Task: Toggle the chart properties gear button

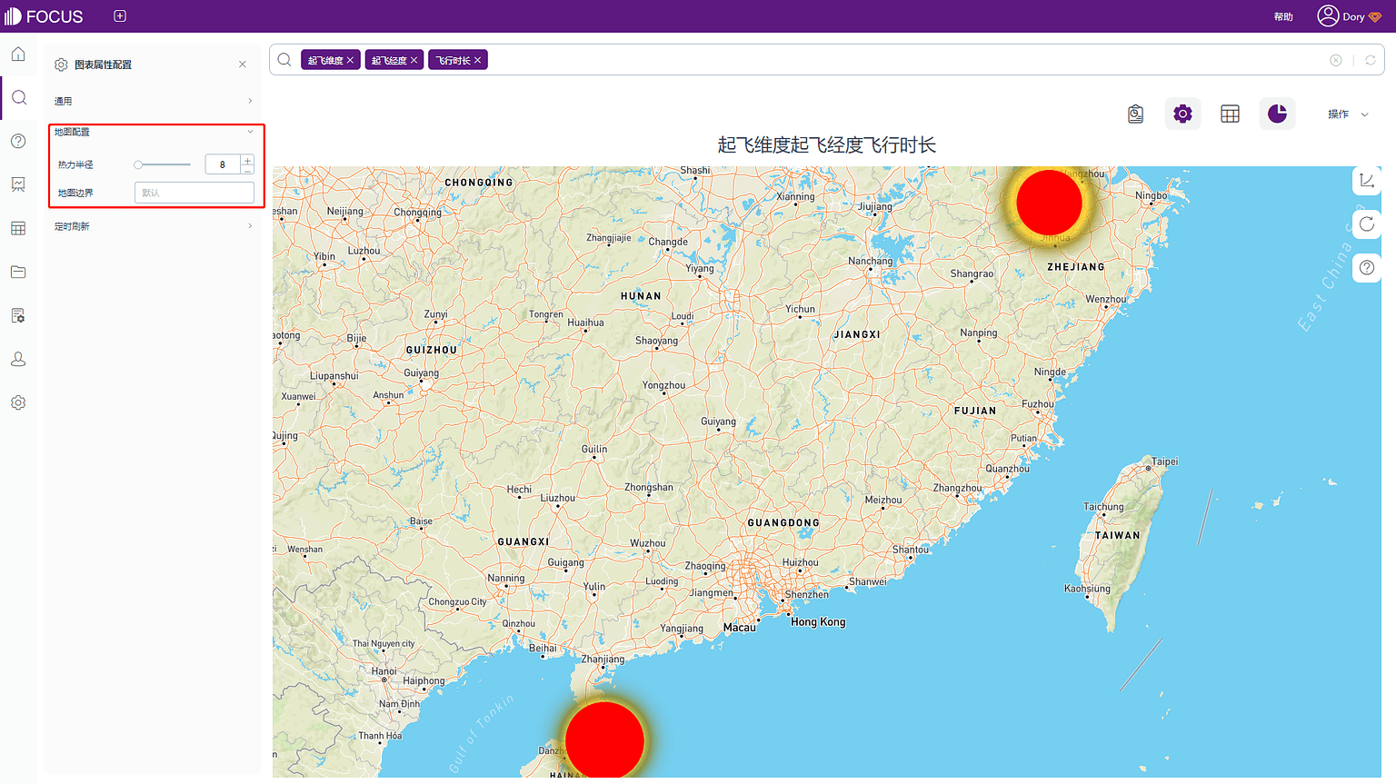Action: (x=1182, y=114)
